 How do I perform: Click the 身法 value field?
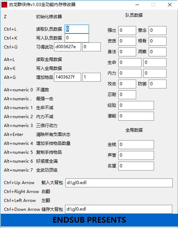[127, 52]
